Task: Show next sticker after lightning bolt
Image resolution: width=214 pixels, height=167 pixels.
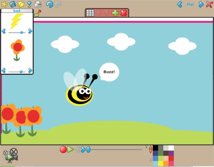Action: pyautogui.click(x=30, y=31)
